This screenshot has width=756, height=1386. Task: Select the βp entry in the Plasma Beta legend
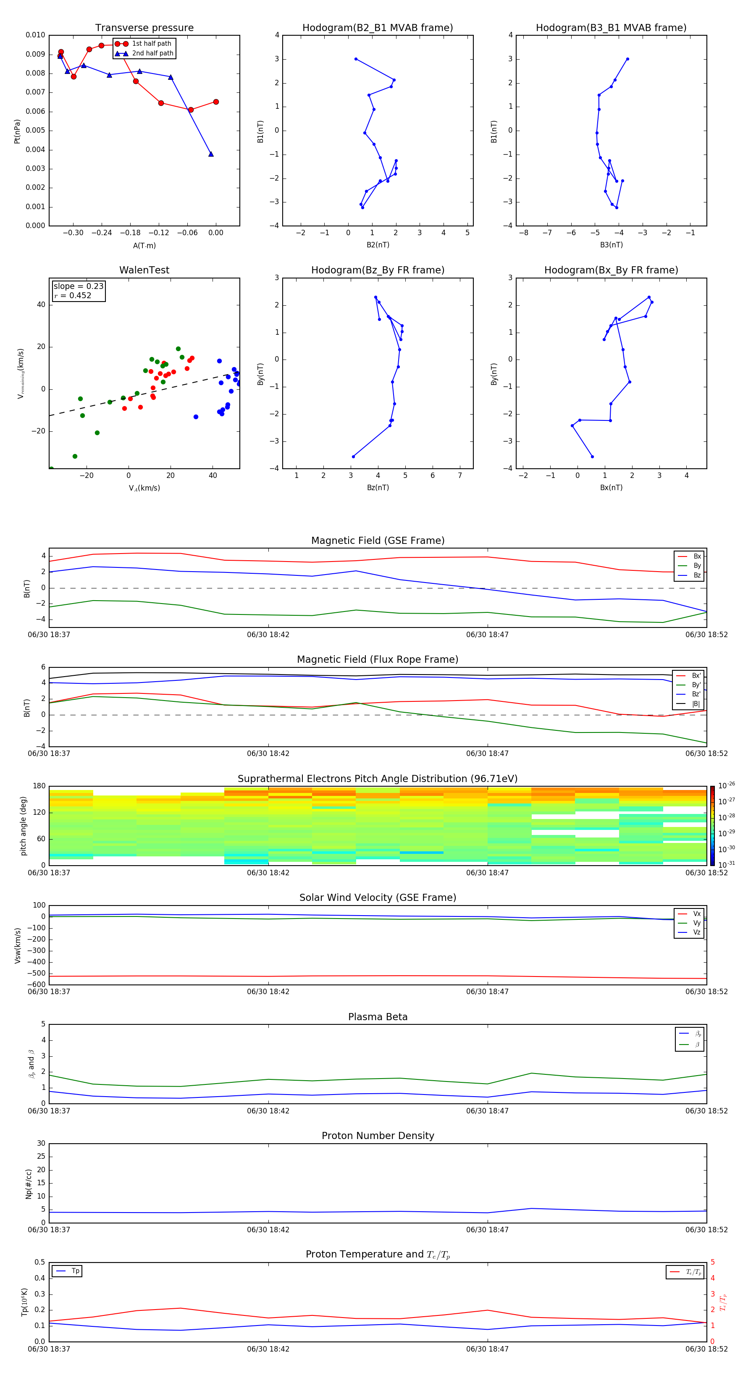pyautogui.click(x=690, y=1034)
